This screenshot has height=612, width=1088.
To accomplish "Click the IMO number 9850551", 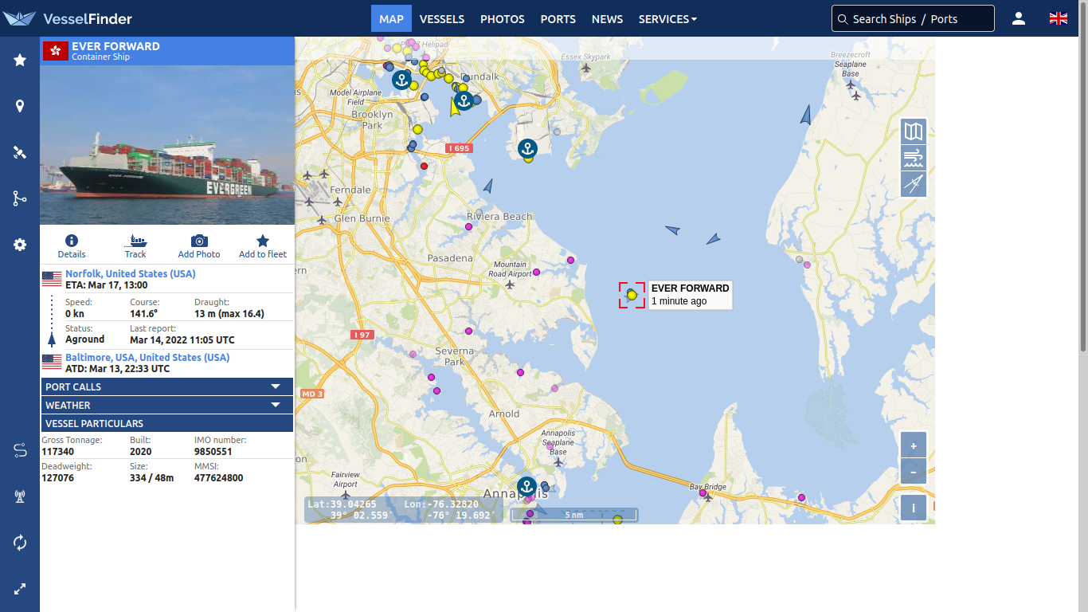I will pyautogui.click(x=213, y=451).
